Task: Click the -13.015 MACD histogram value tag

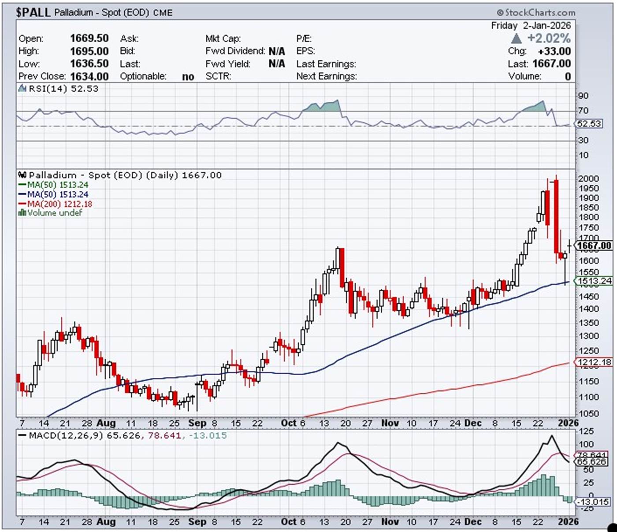Action: (592, 502)
